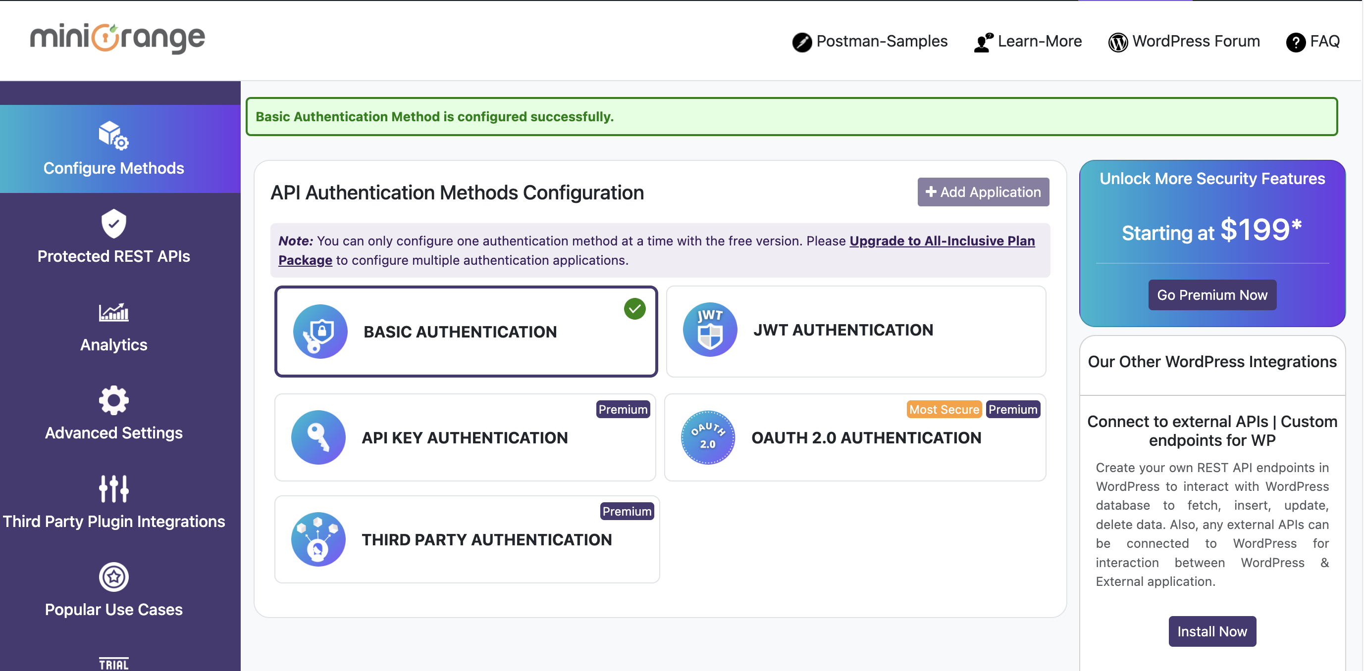The height and width of the screenshot is (671, 1364).
Task: Click the API Key Authentication key icon
Action: point(318,437)
